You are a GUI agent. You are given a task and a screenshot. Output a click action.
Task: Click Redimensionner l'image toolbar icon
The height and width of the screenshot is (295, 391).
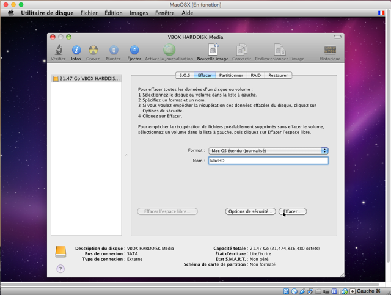tap(280, 49)
